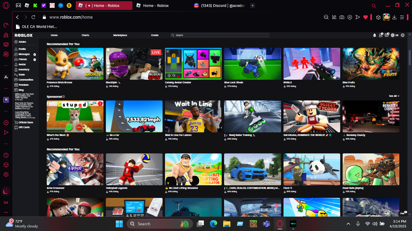Viewport: 412px width, 231px height.
Task: Open Official Store in Roblox sidebar
Action: [x=26, y=122]
